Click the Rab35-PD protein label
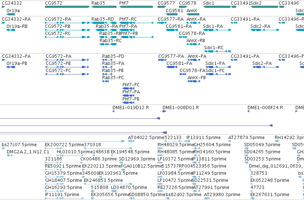The height and width of the screenshot is (200, 304). tap(113, 56)
